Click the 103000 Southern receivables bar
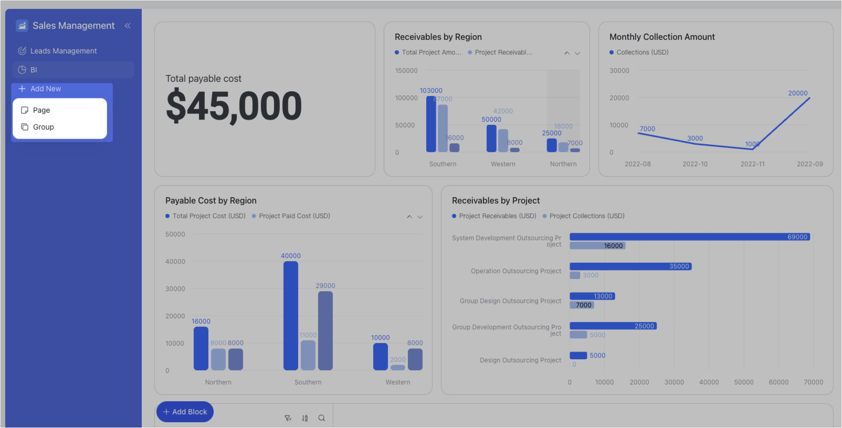 tap(431, 124)
